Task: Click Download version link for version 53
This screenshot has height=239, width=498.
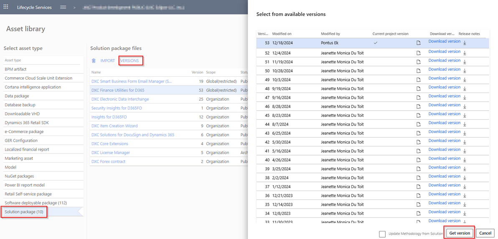Action: [444, 41]
